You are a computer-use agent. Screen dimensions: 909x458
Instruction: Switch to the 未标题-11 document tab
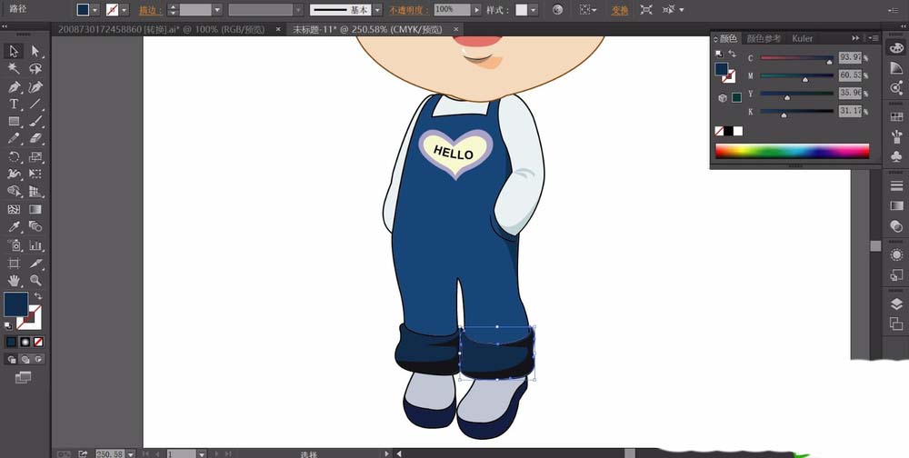pyautogui.click(x=367, y=29)
